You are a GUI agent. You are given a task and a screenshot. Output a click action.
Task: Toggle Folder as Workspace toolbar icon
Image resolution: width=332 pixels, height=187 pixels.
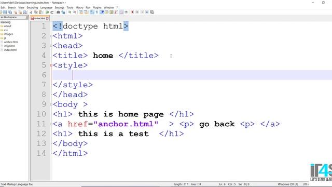click(121, 12)
